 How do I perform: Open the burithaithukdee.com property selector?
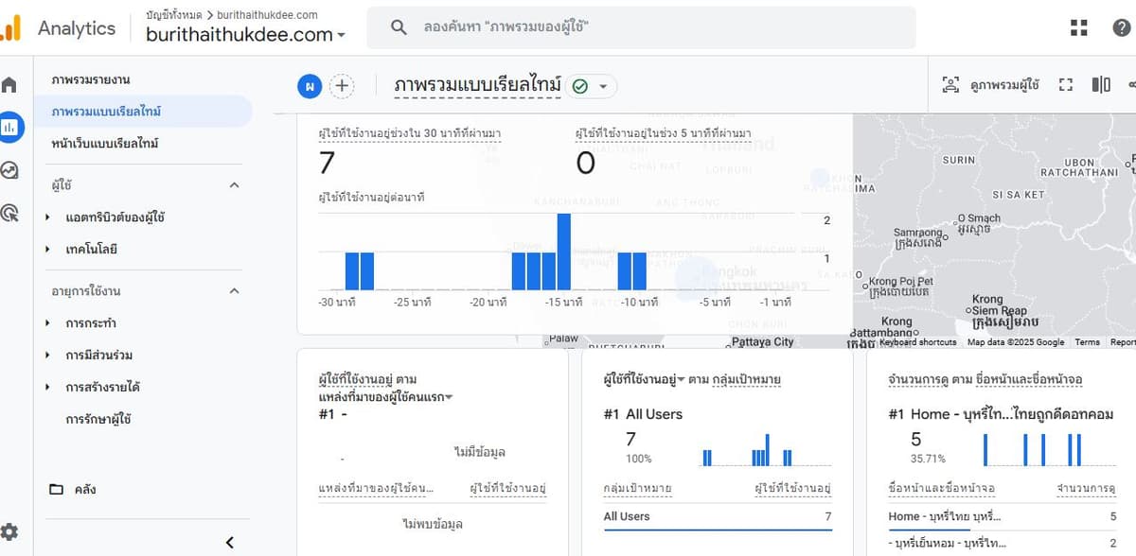245,35
